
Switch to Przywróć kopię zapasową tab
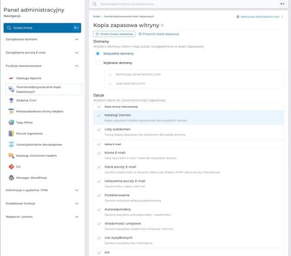159,34
